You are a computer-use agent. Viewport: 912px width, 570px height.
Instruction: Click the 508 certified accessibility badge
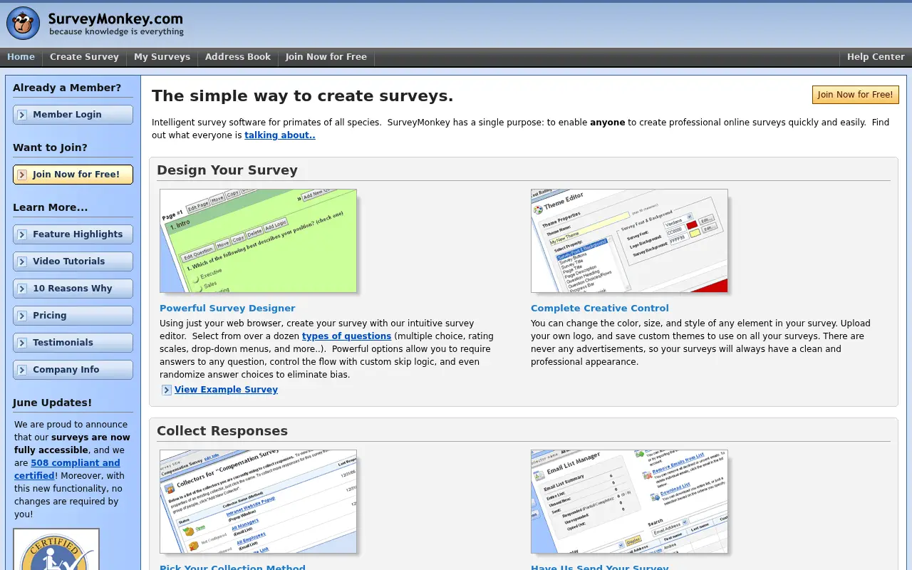(56, 549)
